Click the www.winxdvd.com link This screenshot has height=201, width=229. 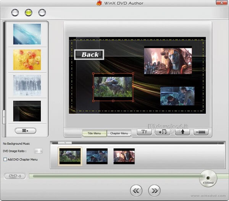click(208, 196)
